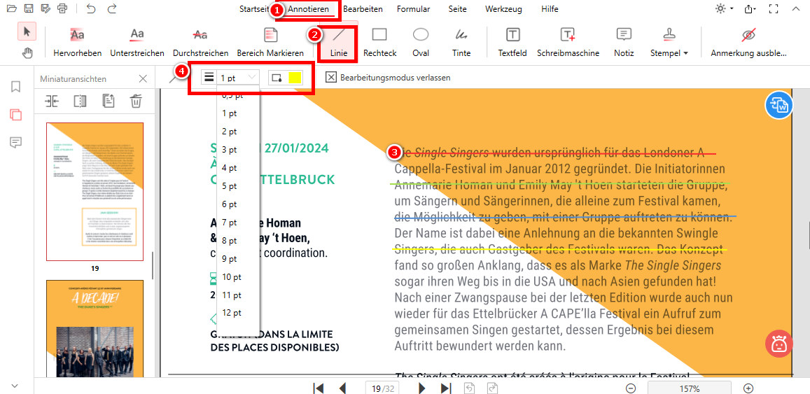Viewport: 810px width, 394px height.
Task: Activate the hand pan tool
Action: tap(27, 52)
